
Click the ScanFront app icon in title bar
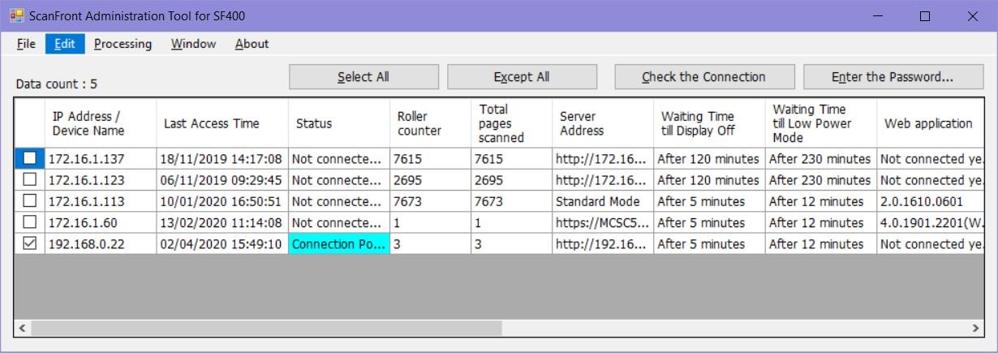(x=16, y=16)
